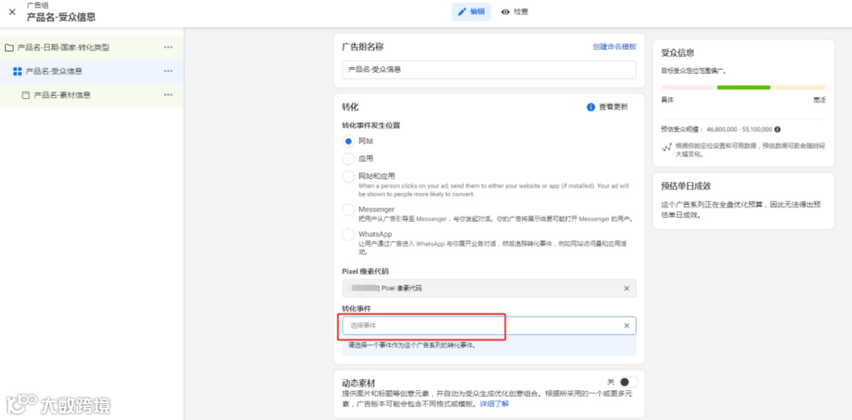This screenshot has width=852, height=420.
Task: Open more options for 产品名-受众信息 row
Action: coord(168,71)
